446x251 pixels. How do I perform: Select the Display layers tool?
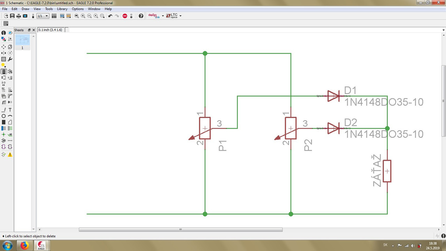(x=3, y=39)
